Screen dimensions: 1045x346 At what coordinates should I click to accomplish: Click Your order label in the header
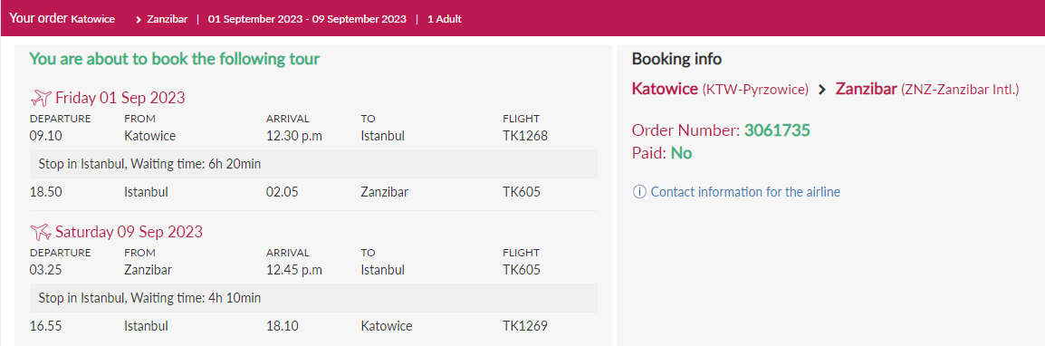click(x=38, y=18)
